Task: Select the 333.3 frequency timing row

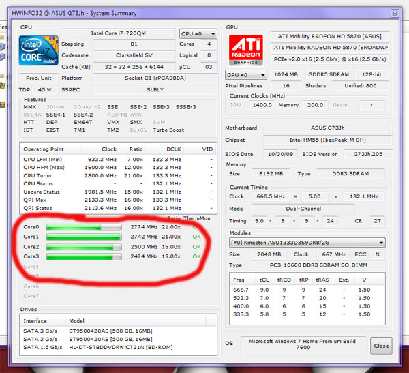Action: 307,314
